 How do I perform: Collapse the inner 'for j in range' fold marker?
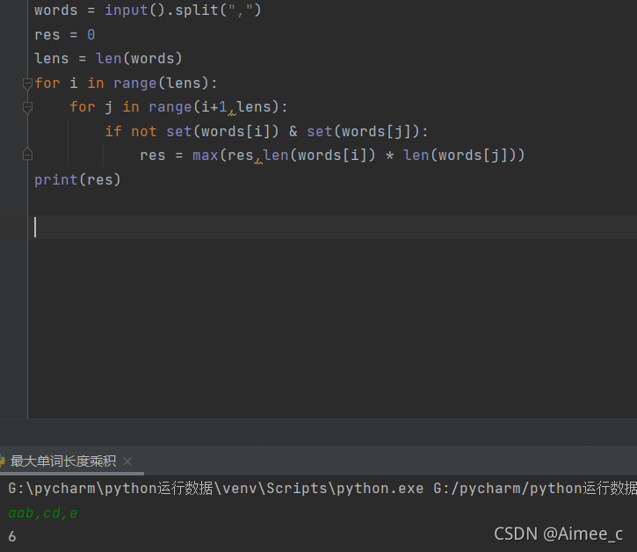[27, 108]
